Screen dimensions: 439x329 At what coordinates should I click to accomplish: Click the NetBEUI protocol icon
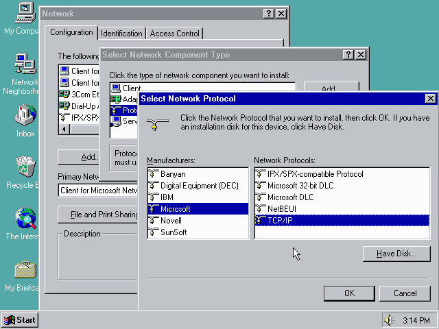point(261,208)
